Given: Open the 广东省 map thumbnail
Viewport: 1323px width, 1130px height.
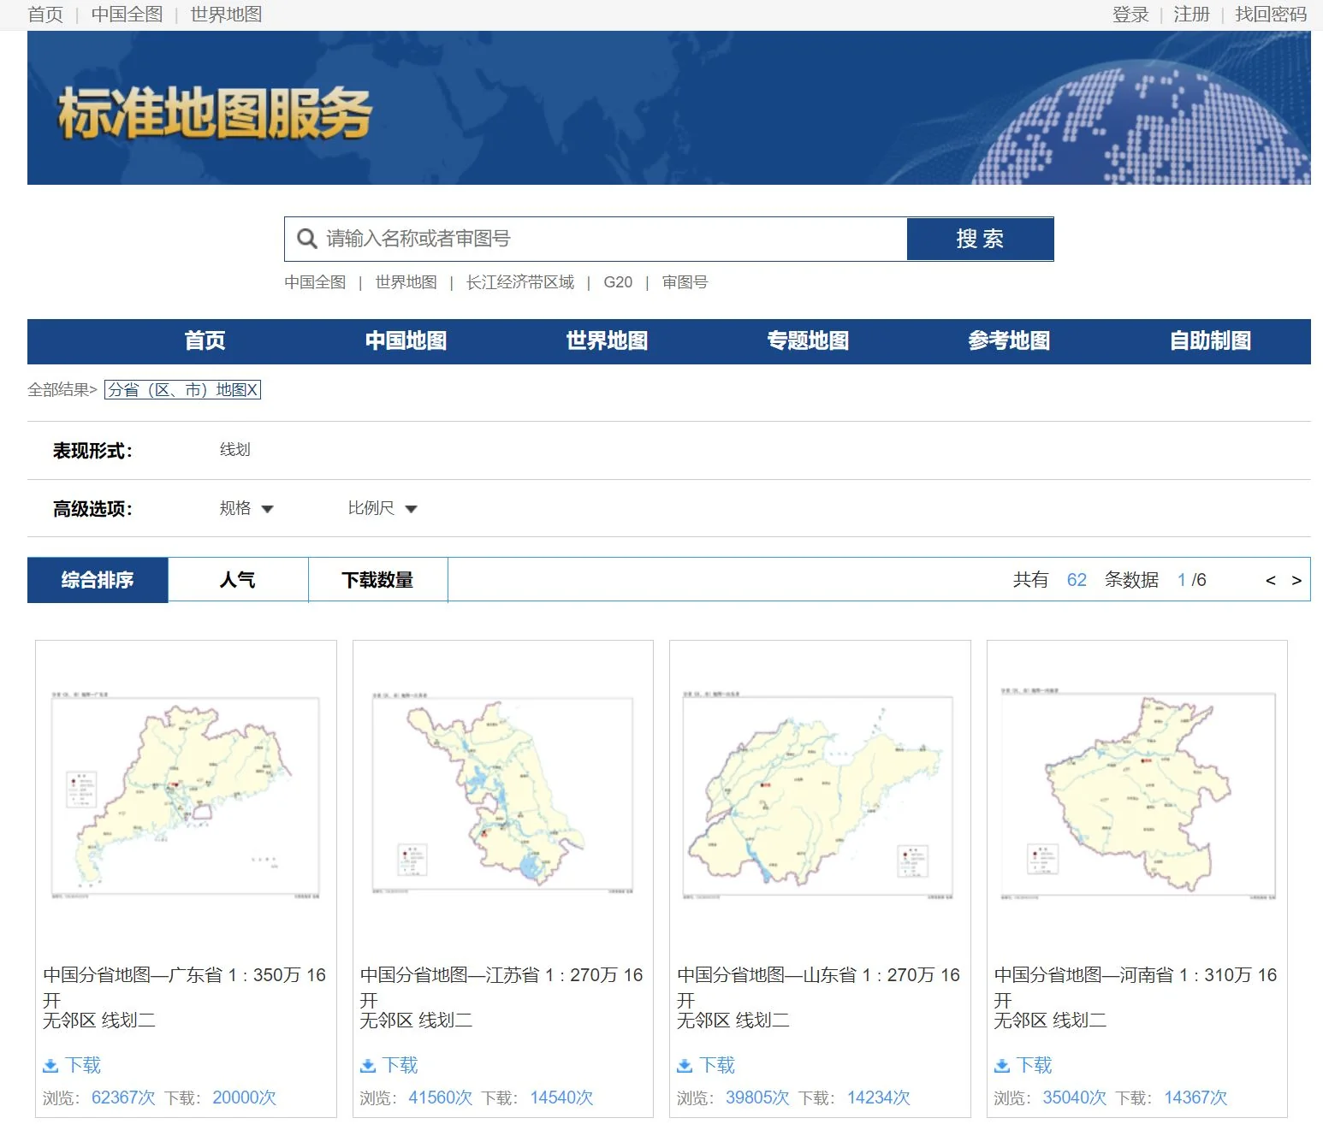Looking at the screenshot, I should pos(186,796).
